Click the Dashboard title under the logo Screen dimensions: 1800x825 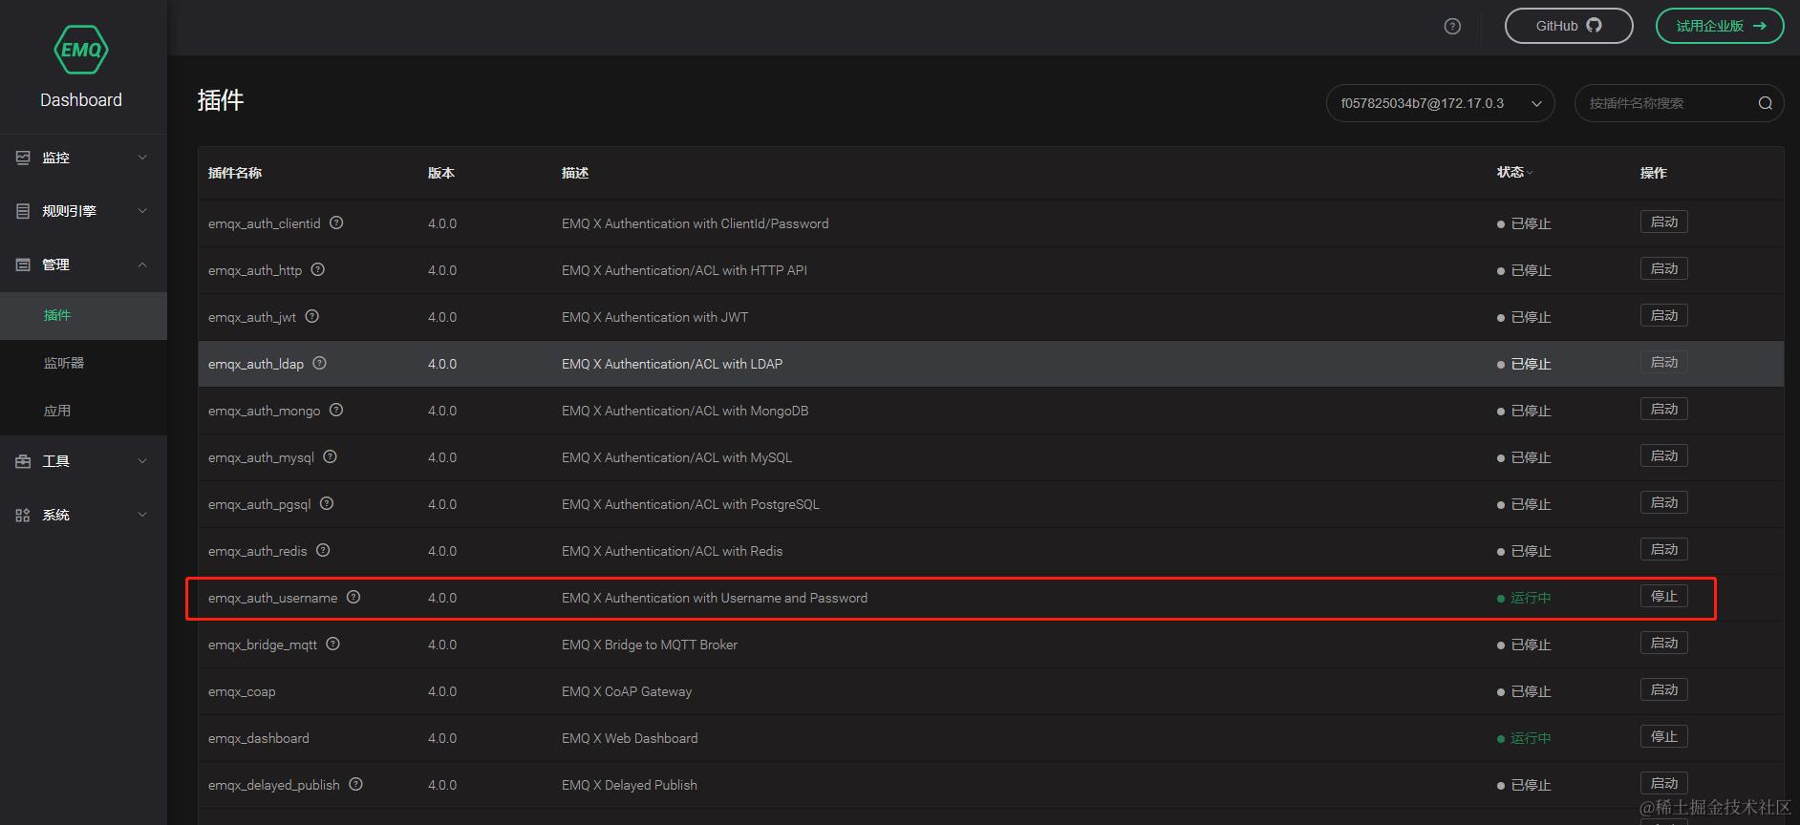click(x=81, y=100)
